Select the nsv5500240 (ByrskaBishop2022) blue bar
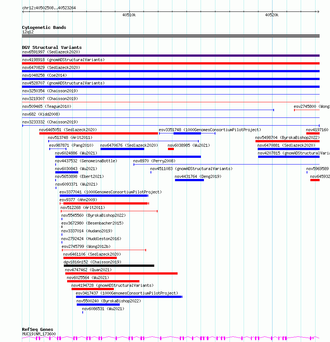This screenshot has height=342, width=330. point(98,305)
